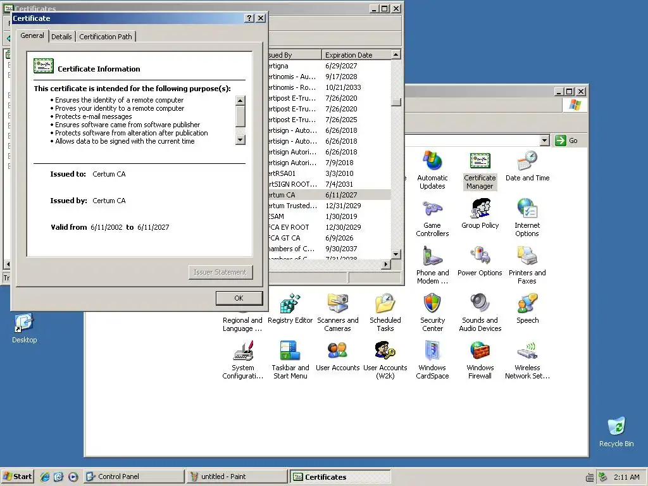Click certificate list horizontal scroll right arrow
This screenshot has height=486, width=648.
coord(386,264)
